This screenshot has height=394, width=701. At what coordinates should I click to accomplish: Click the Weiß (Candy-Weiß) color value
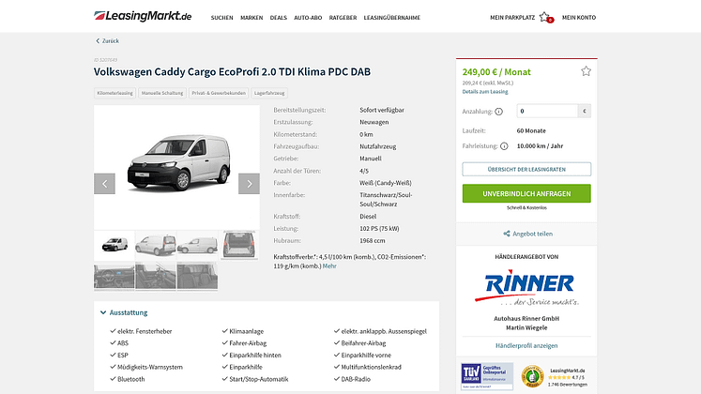[386, 183]
